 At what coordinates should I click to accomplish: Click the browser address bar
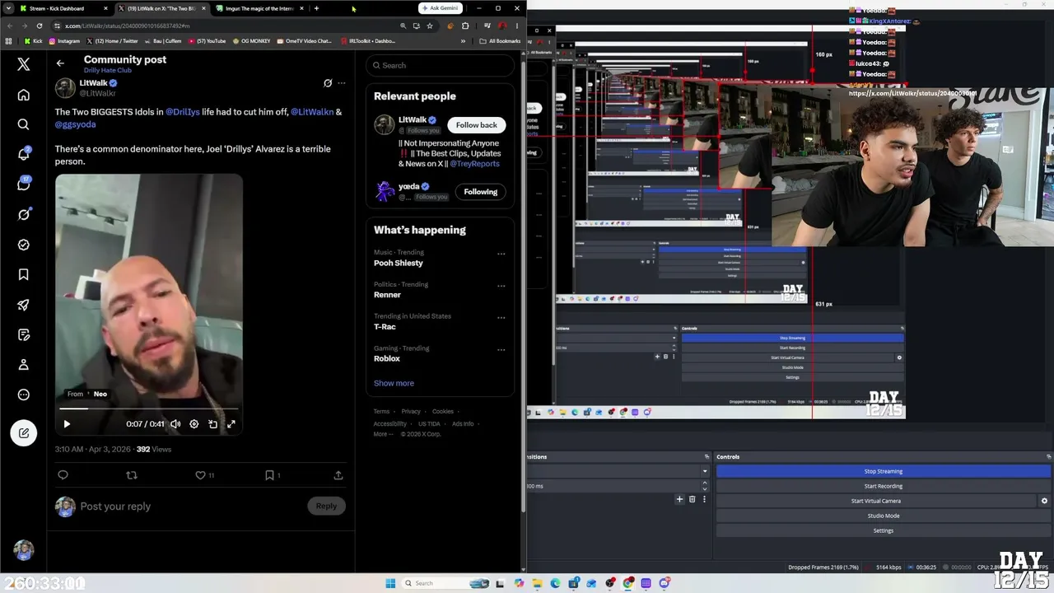229,26
